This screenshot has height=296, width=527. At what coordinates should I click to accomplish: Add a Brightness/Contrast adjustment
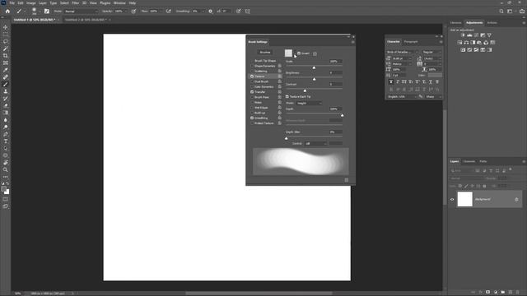tap(463, 35)
